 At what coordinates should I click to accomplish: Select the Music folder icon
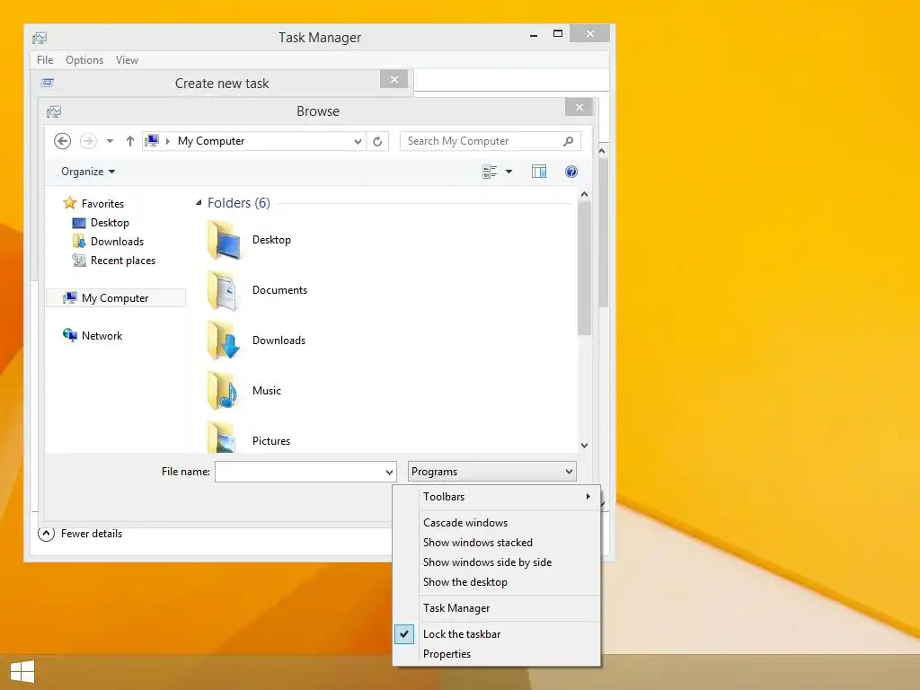(x=224, y=391)
